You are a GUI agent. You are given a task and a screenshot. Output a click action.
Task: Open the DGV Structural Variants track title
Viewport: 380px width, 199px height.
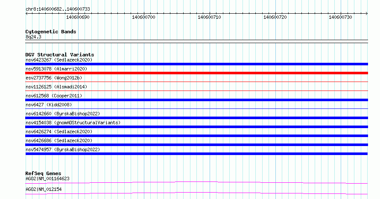pos(60,55)
